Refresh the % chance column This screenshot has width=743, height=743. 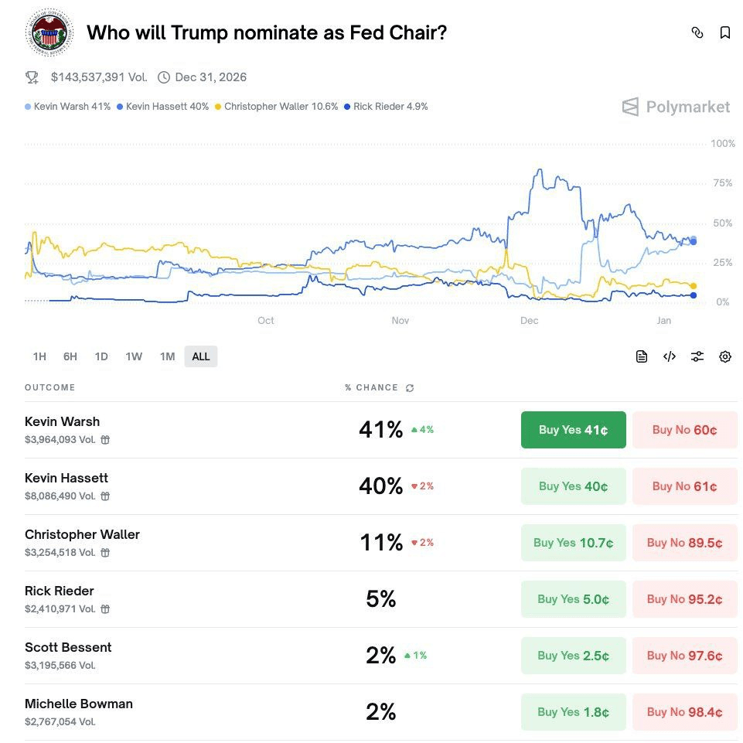pos(410,388)
